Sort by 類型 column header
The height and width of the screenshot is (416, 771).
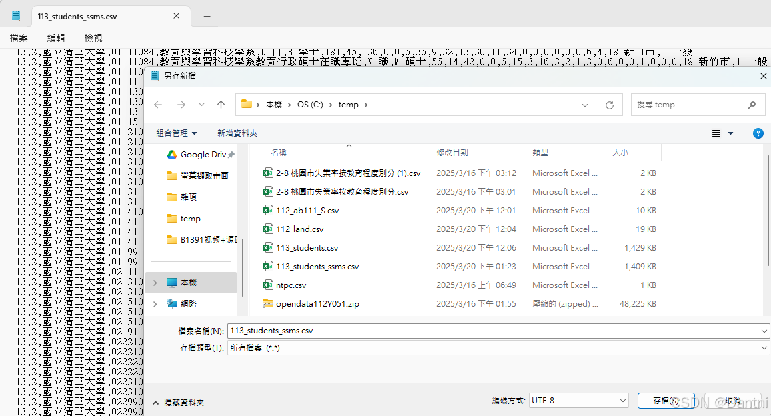pos(540,153)
